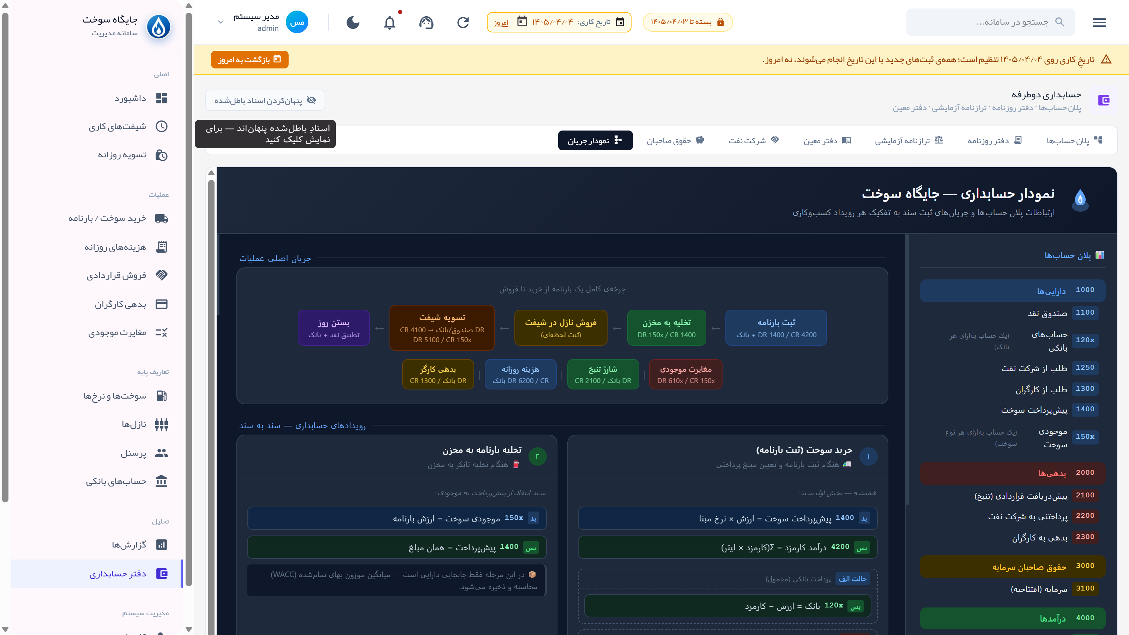Click ثبت بارنامه flow box

[776, 328]
